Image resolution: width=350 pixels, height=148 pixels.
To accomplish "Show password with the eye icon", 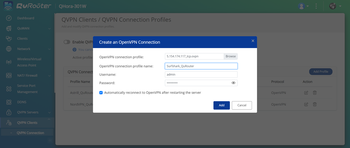I will tap(233, 83).
